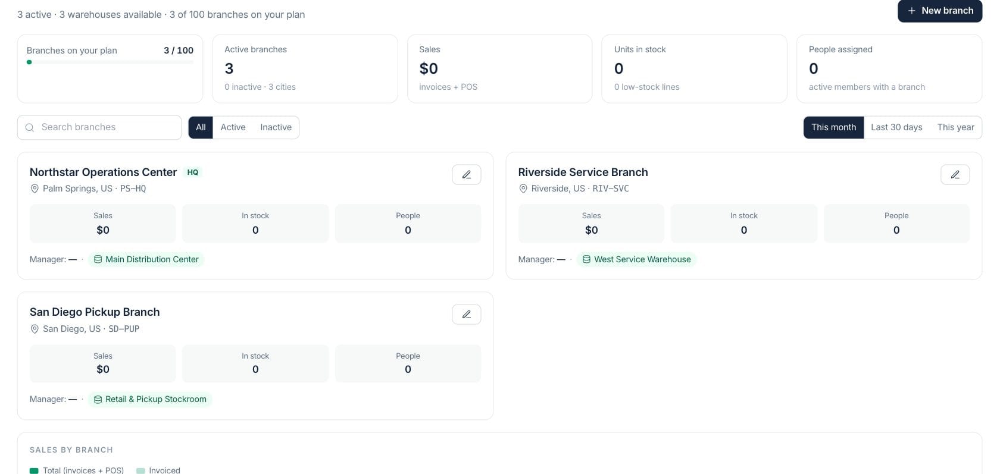Click the Riverside location pin icon
The width and height of the screenshot is (1000, 474).
(x=523, y=189)
